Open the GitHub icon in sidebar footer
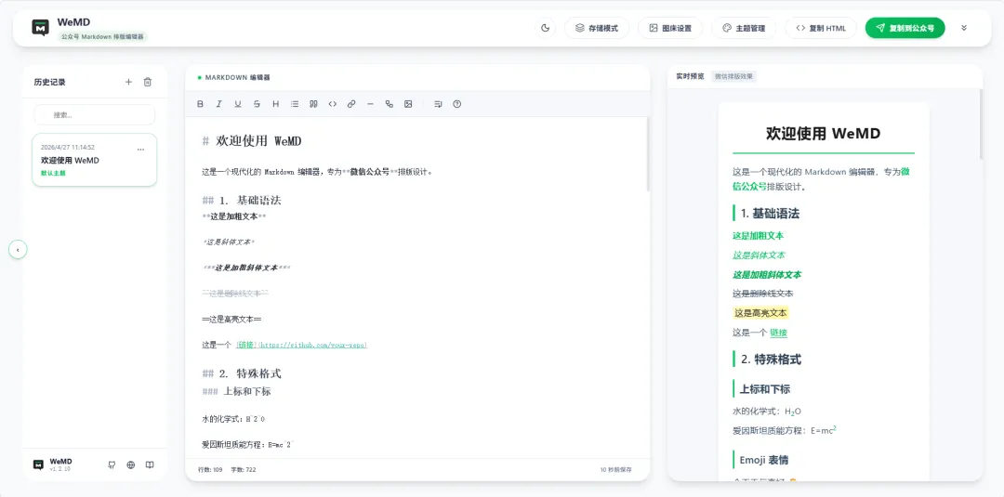Viewport: 1004px width, 497px height. point(112,465)
